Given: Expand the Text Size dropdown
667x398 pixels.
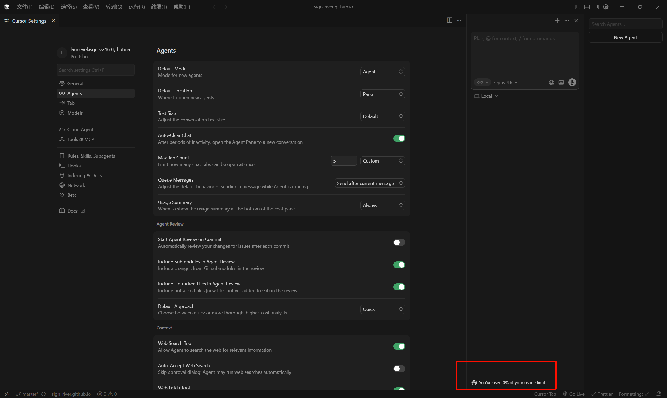Looking at the screenshot, I should tap(382, 116).
